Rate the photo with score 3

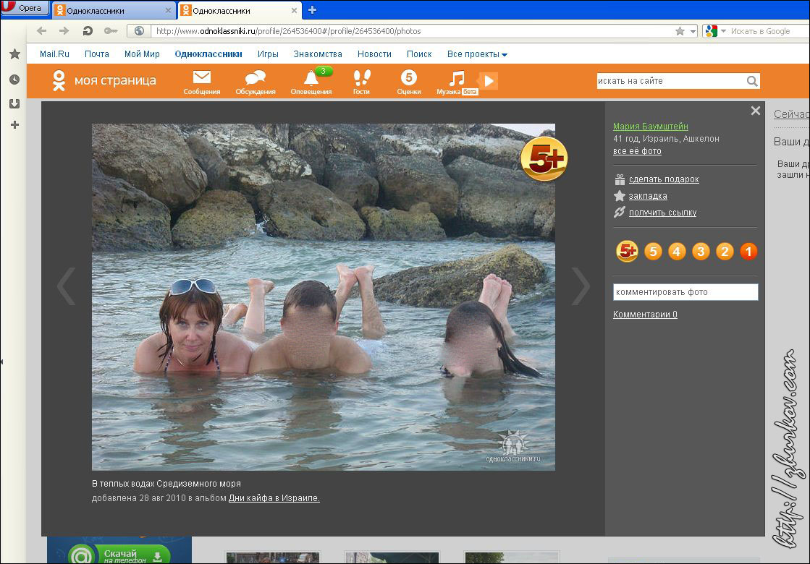pos(701,252)
